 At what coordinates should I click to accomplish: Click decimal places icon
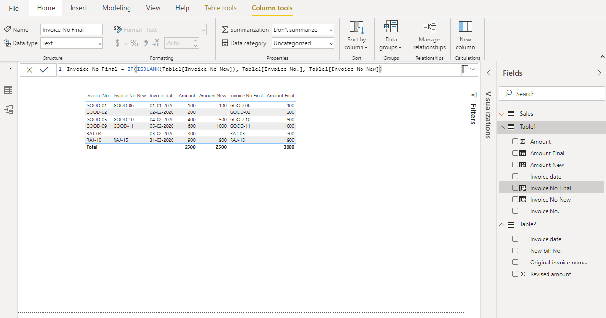(x=156, y=43)
